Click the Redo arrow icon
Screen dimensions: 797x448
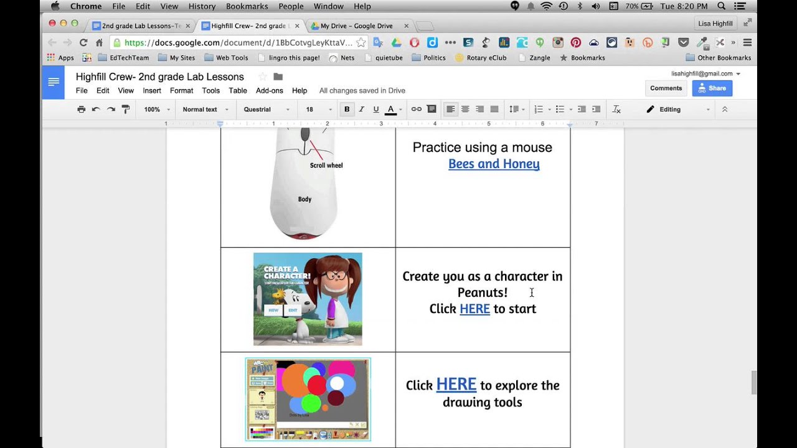pos(111,110)
